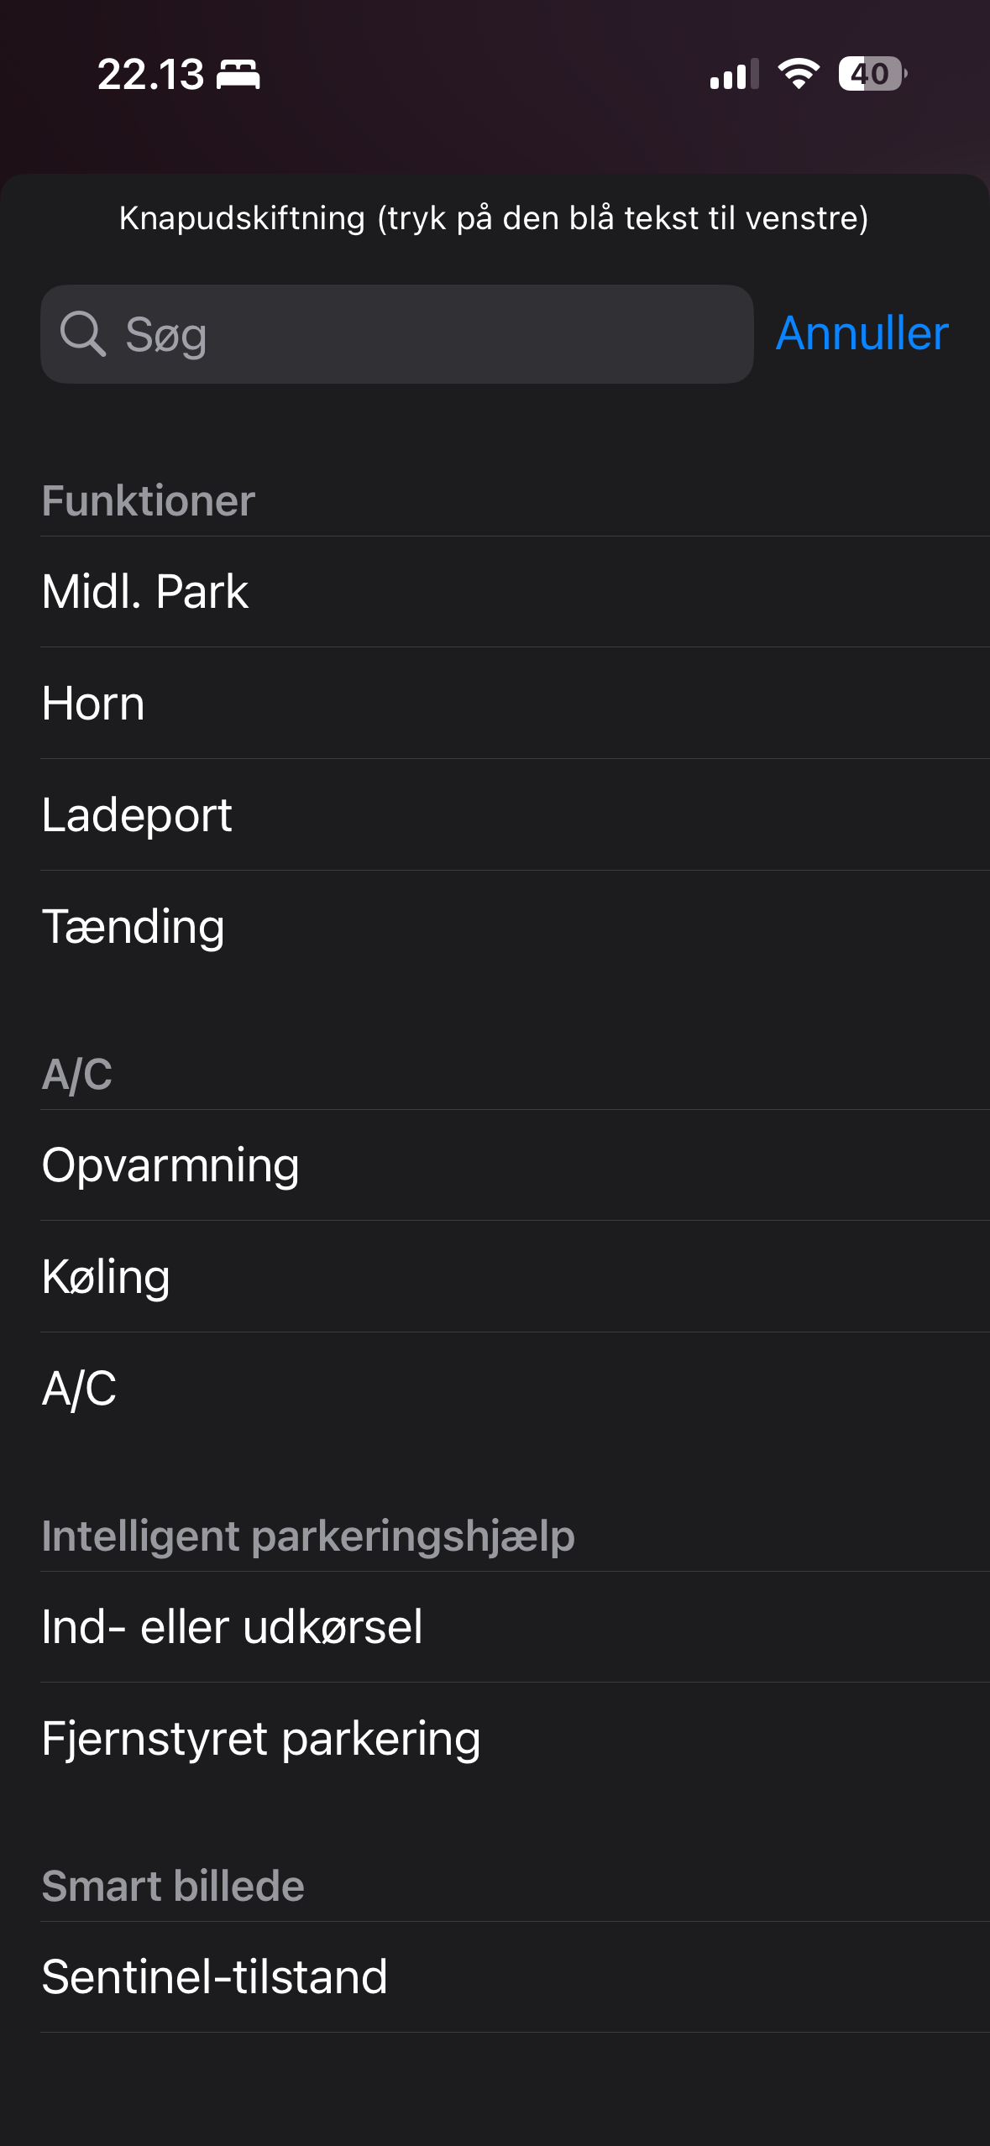Select the A/C list item
This screenshot has width=990, height=2146.
[x=80, y=1389]
